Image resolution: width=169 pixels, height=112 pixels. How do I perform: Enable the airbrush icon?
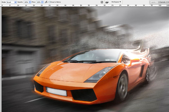46,2
